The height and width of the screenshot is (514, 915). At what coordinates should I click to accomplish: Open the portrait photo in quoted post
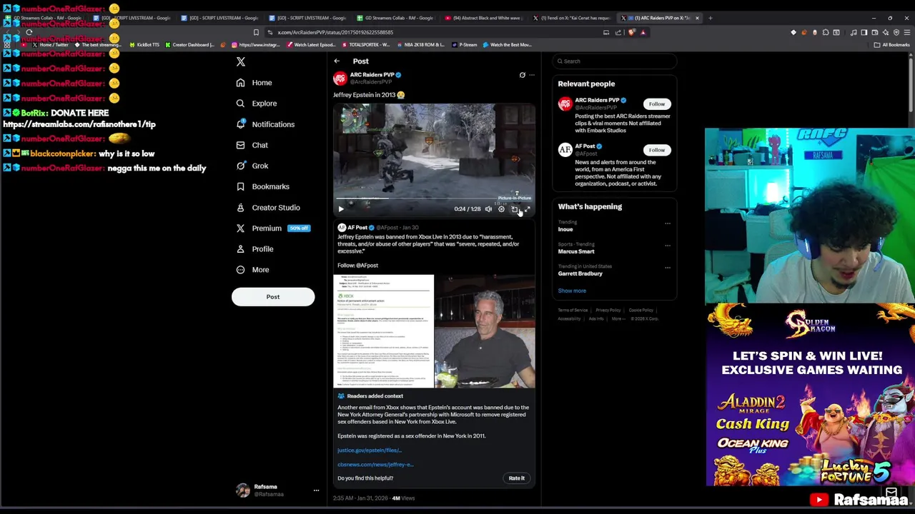(x=485, y=331)
